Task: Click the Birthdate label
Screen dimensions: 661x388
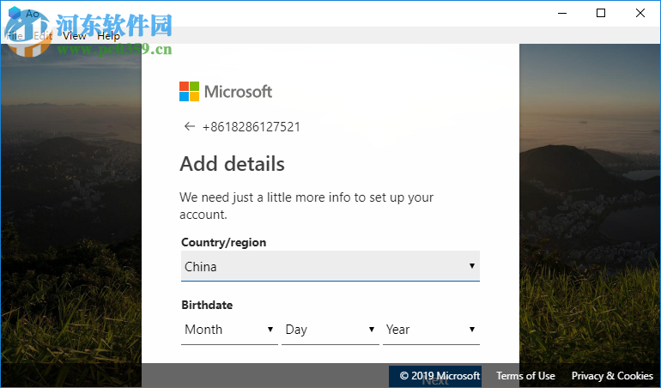Action: point(207,305)
